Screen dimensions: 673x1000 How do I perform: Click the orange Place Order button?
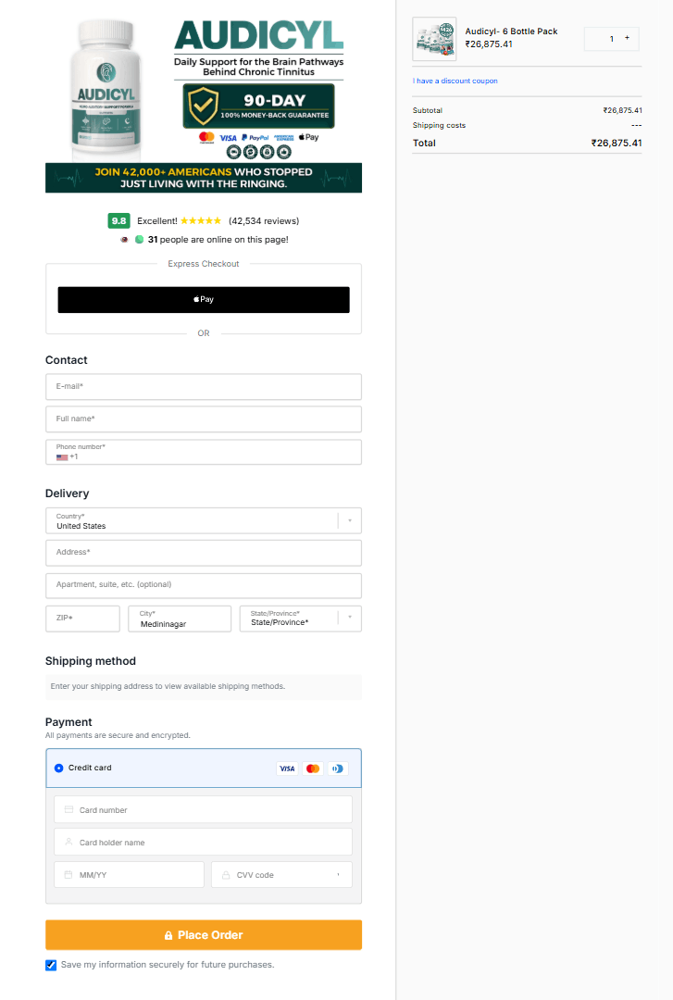pos(204,935)
